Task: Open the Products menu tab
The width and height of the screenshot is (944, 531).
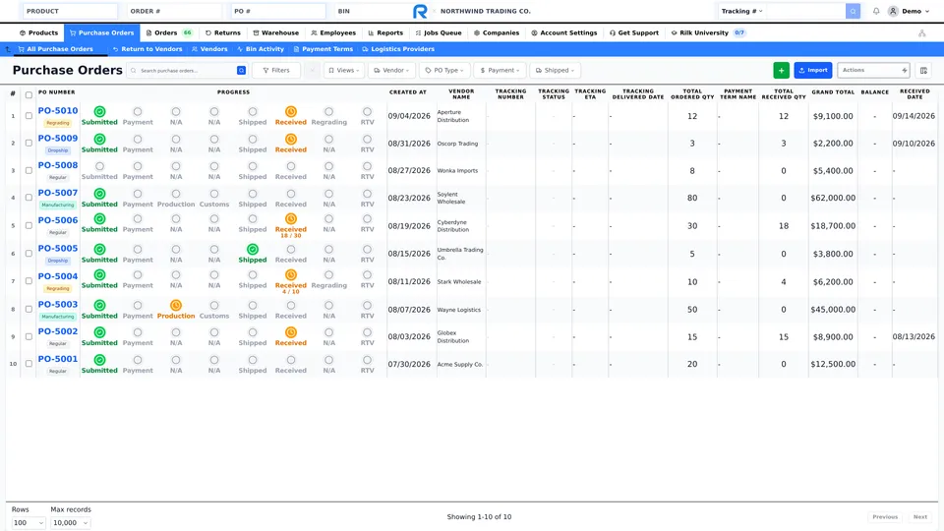Action: coord(38,33)
